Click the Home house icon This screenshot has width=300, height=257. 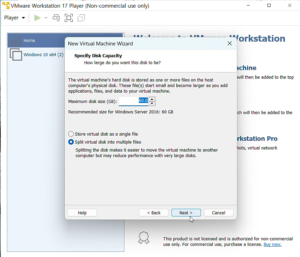pyautogui.click(x=16, y=40)
